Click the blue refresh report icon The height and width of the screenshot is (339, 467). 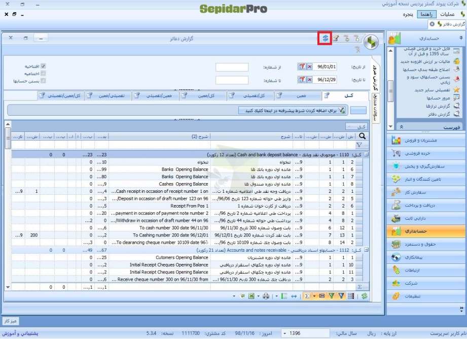coord(325,39)
